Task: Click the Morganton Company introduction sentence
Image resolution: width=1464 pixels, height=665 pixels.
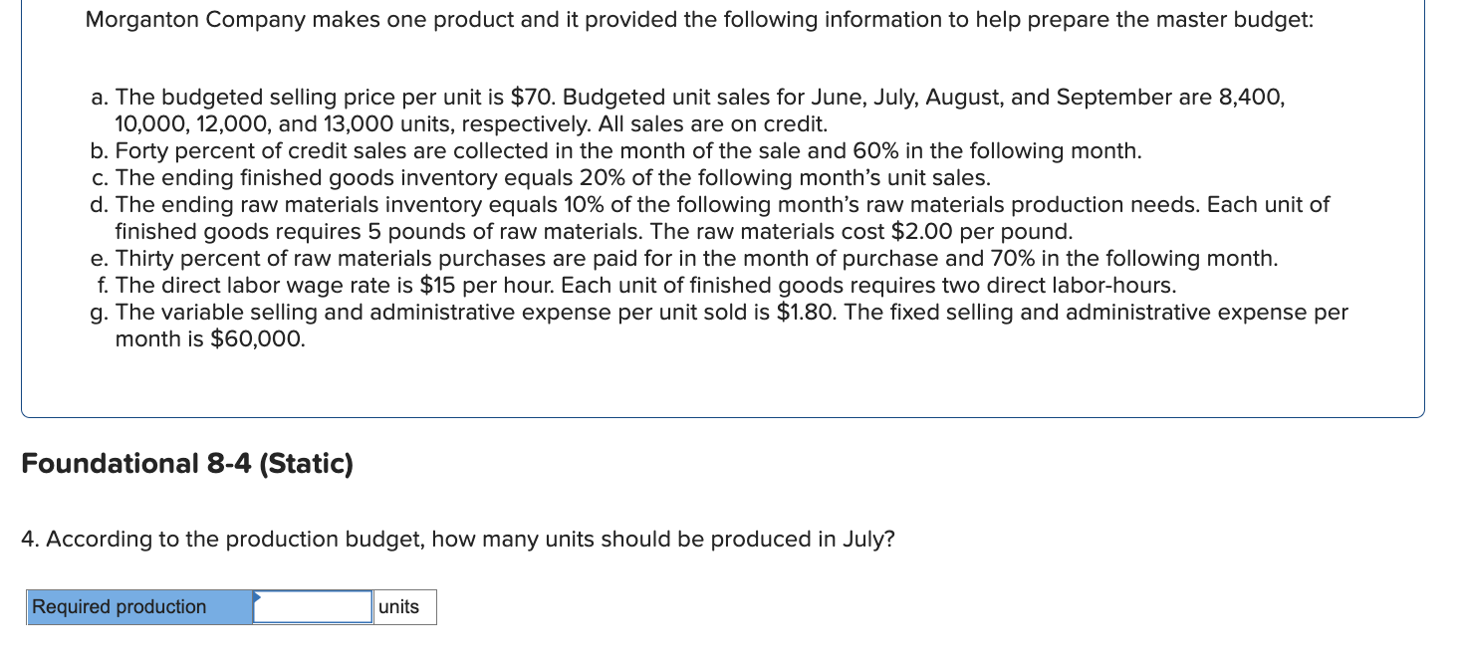Action: tap(699, 20)
